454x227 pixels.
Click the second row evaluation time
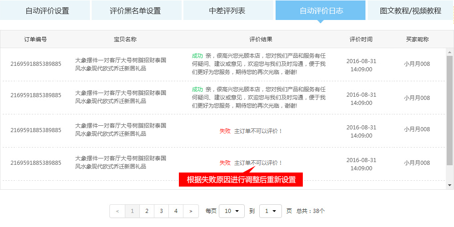361,99
